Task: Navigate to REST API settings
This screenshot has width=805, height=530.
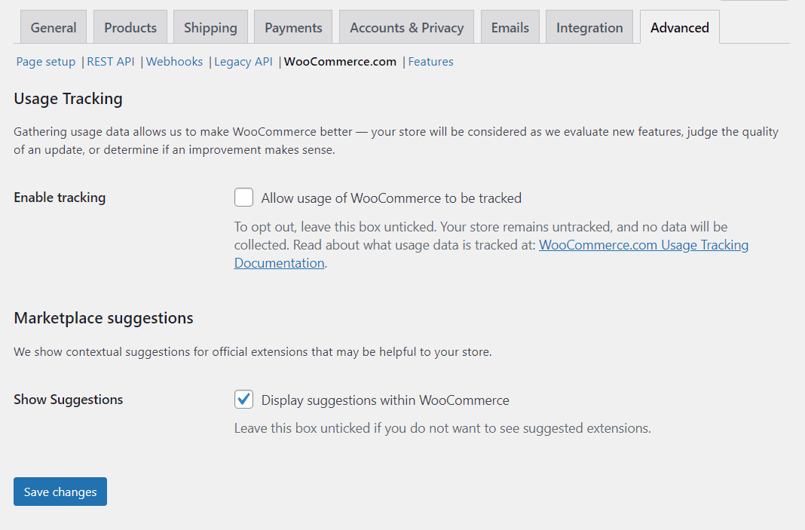Action: point(110,61)
